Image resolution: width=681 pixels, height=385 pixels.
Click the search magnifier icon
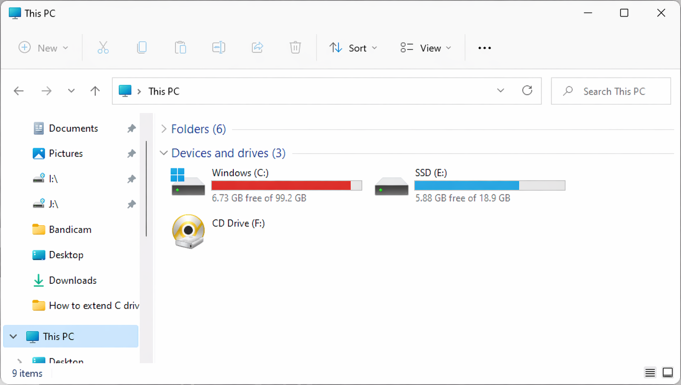(x=568, y=91)
